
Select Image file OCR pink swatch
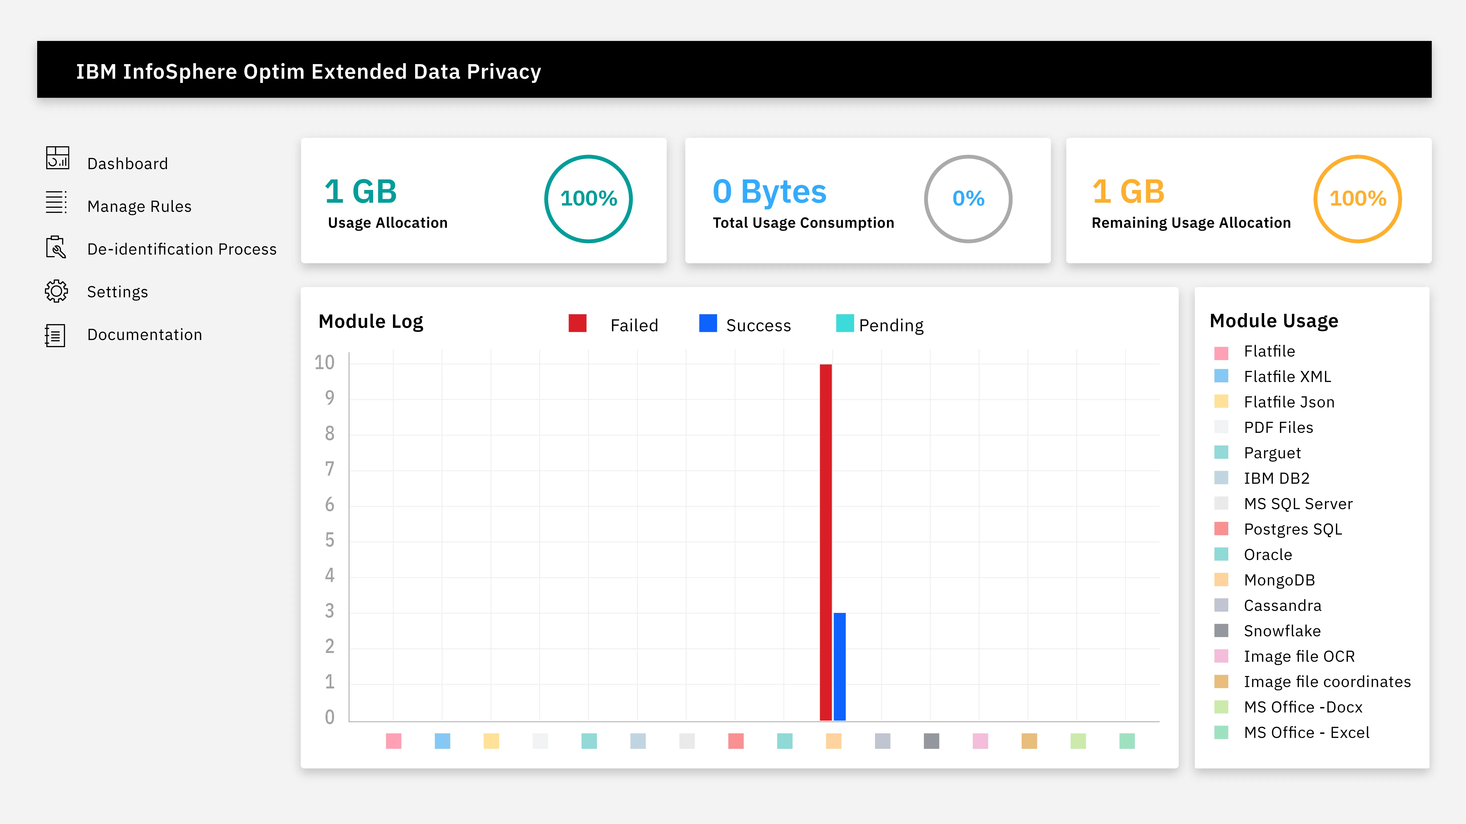tap(1221, 656)
